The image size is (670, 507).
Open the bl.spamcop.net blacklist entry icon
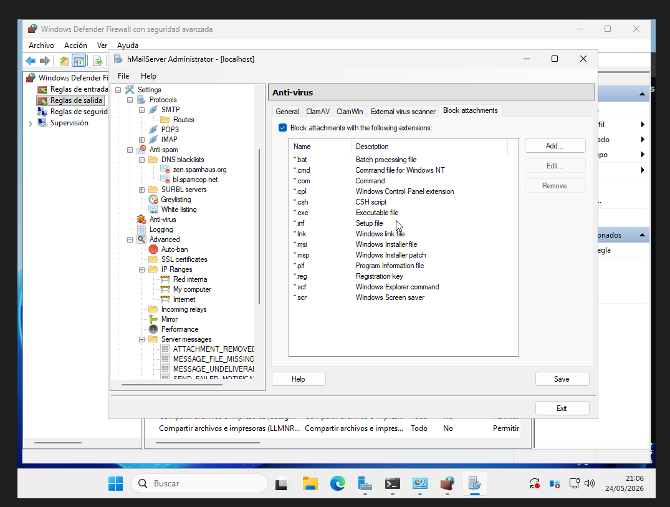[165, 180]
